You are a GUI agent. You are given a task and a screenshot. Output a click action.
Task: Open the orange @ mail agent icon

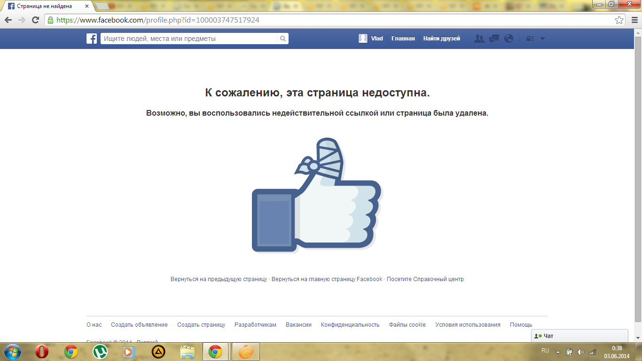point(246,352)
